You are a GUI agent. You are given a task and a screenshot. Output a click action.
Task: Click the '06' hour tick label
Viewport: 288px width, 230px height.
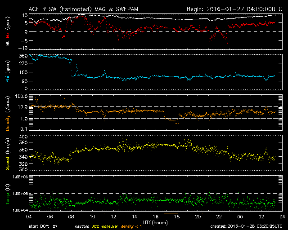(x=50, y=217)
